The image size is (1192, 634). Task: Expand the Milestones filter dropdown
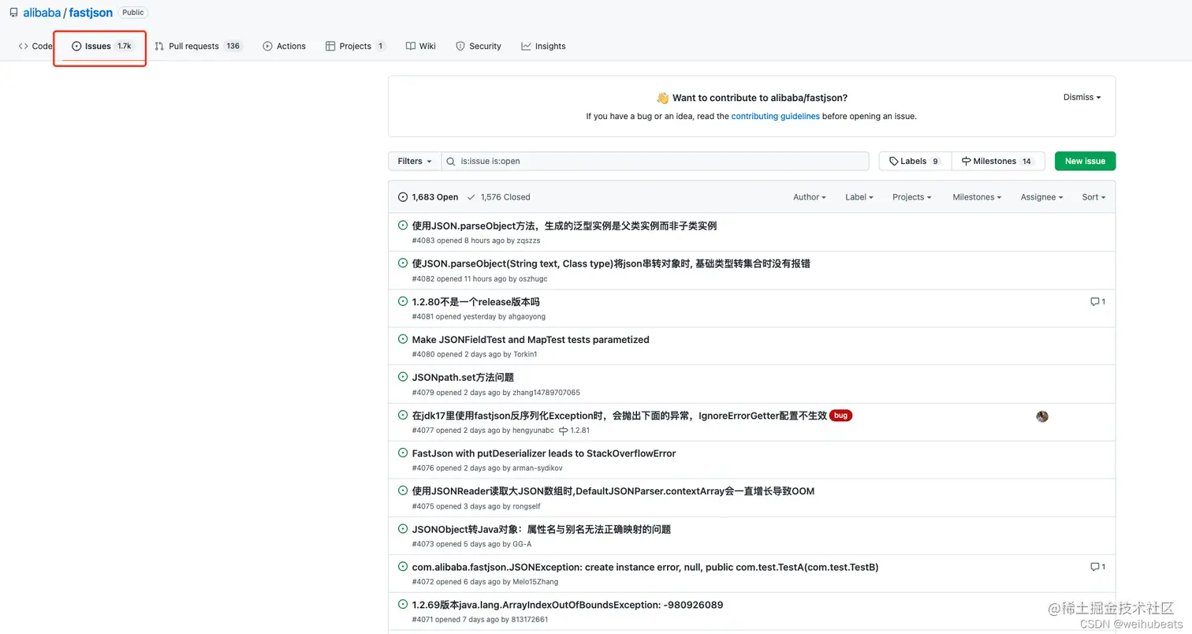(x=977, y=197)
